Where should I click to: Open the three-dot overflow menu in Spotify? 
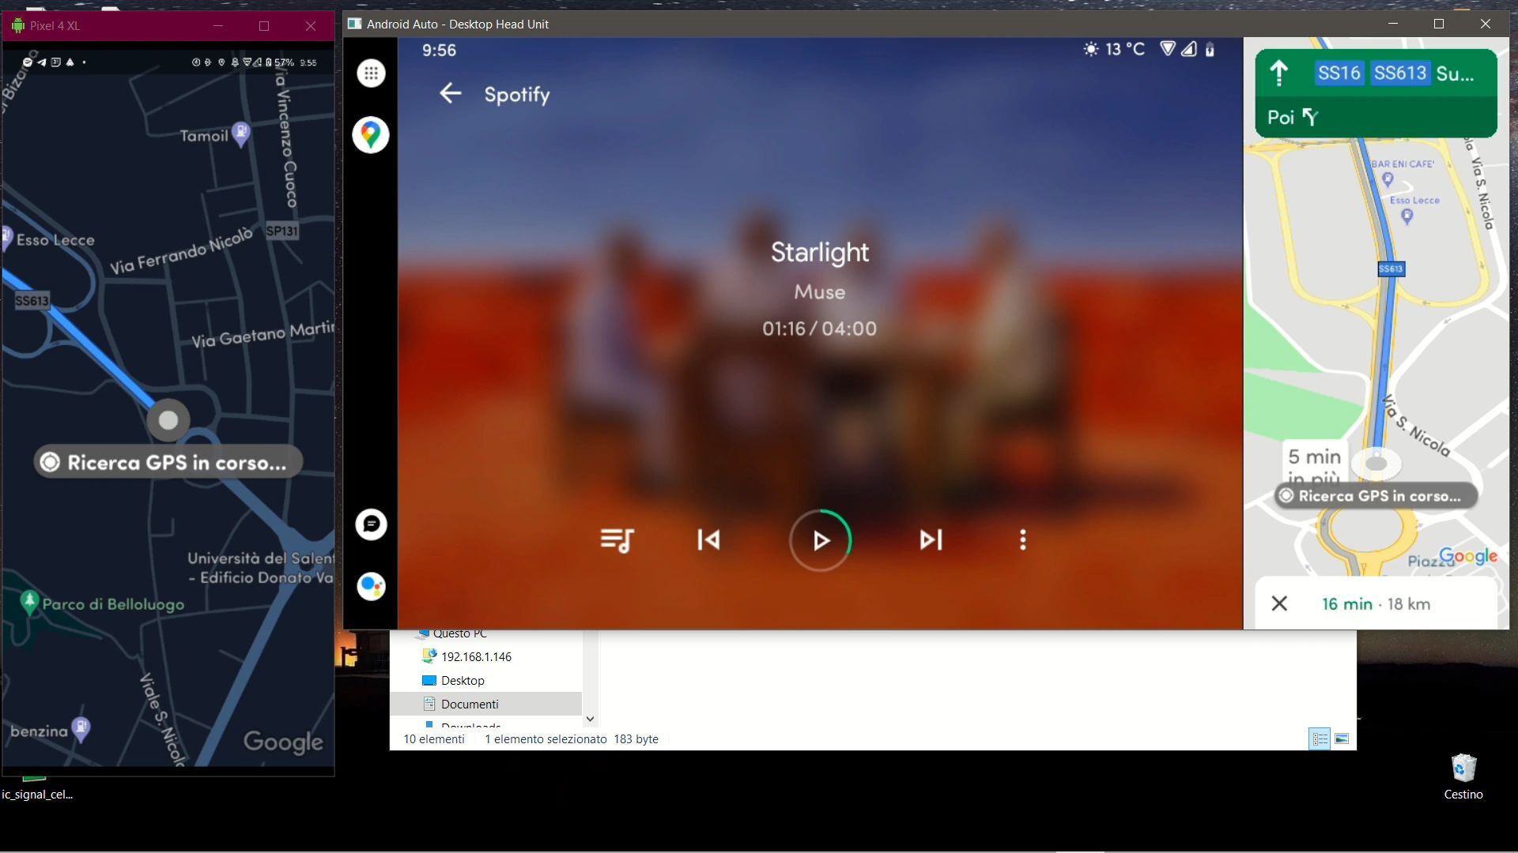(1022, 540)
